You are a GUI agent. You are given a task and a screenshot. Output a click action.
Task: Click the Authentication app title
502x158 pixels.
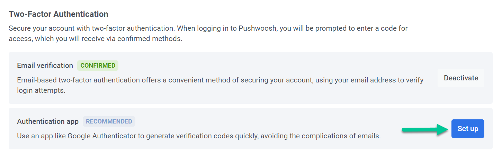click(48, 121)
